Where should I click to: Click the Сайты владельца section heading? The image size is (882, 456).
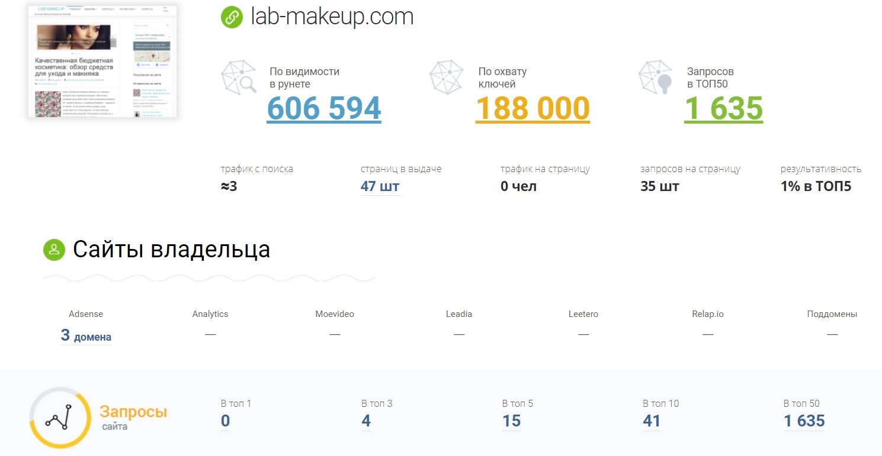171,250
